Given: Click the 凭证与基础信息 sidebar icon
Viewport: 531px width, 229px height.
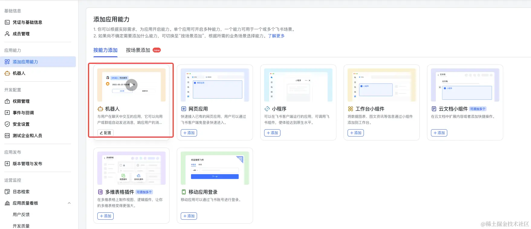Looking at the screenshot, I should pos(7,22).
